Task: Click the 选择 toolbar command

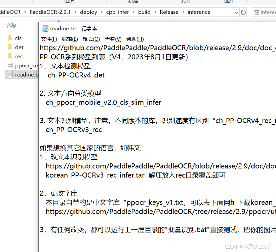Action: [x=229, y=2]
